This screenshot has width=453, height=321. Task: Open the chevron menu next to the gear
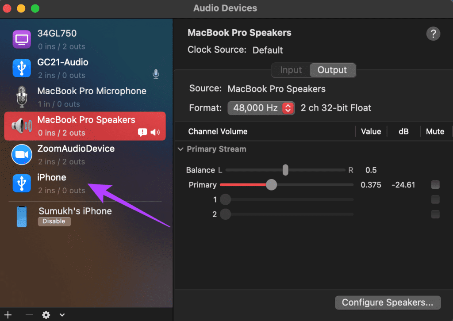tap(62, 315)
